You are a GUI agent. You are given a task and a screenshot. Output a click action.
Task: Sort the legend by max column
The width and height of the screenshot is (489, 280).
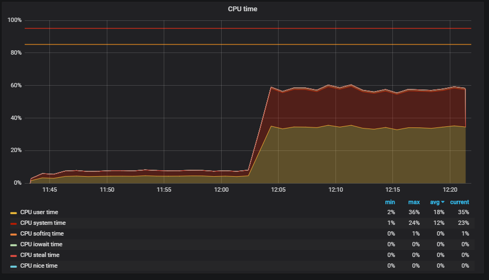click(x=414, y=202)
